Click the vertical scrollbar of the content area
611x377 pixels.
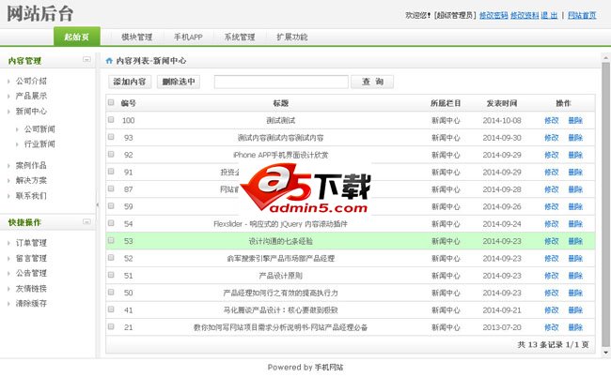tap(605, 204)
